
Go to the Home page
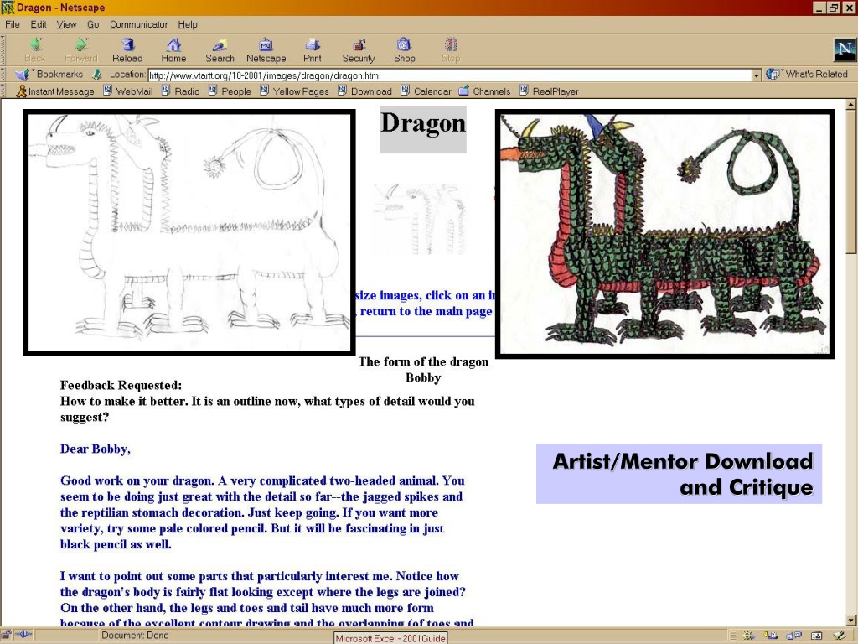tap(173, 49)
